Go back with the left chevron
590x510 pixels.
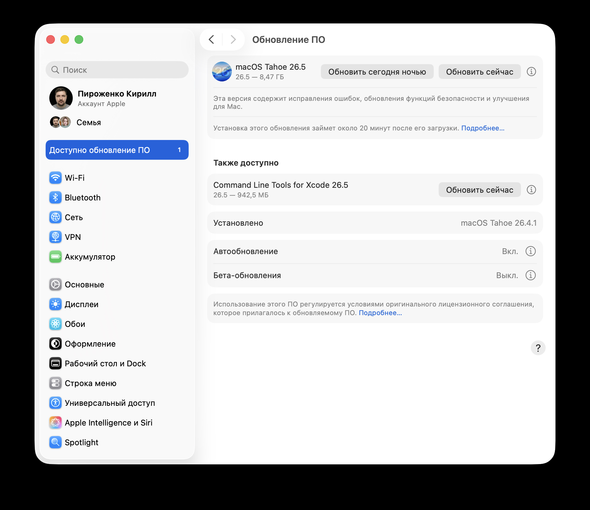pyautogui.click(x=211, y=39)
